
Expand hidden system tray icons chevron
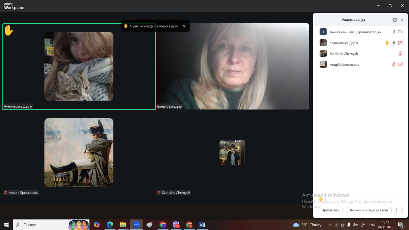(330, 225)
